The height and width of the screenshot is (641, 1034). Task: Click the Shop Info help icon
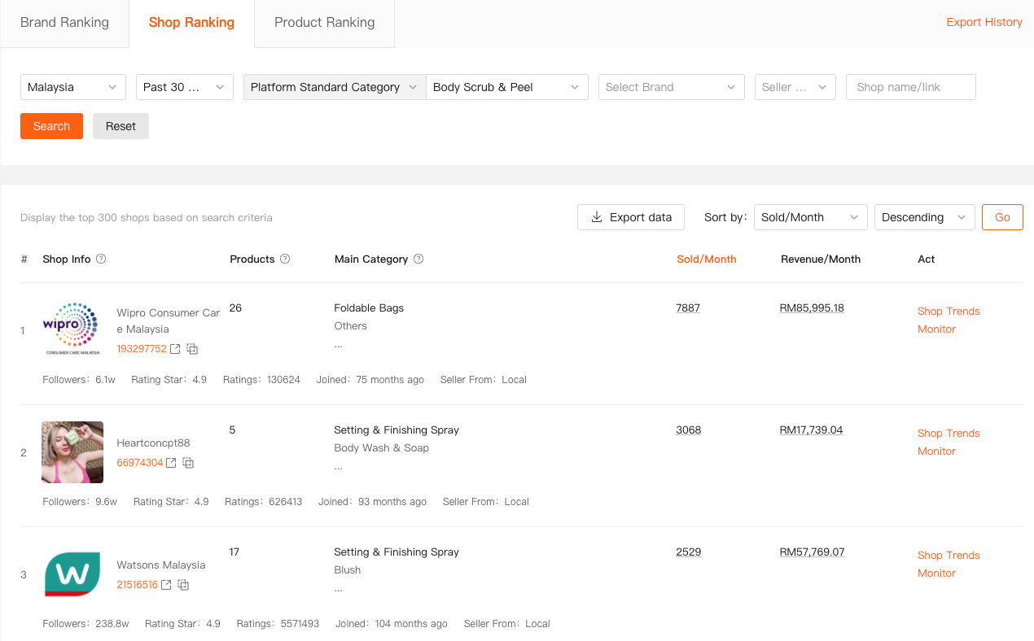(x=101, y=259)
